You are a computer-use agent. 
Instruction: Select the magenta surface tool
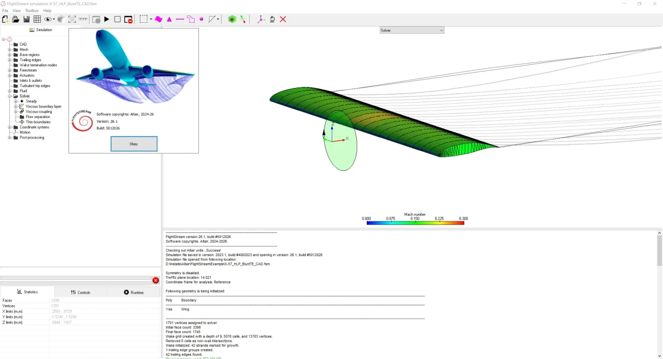pos(158,19)
